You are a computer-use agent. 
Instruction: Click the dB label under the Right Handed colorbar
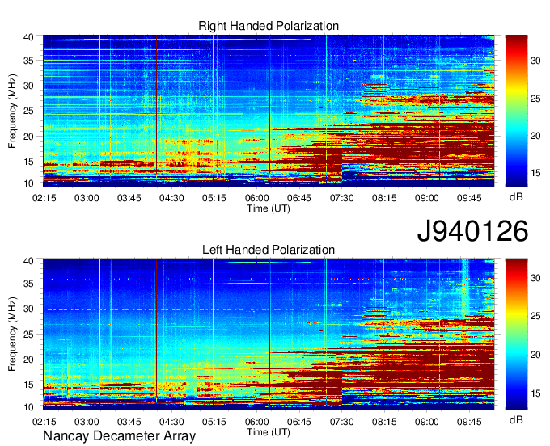pyautogui.click(x=516, y=197)
